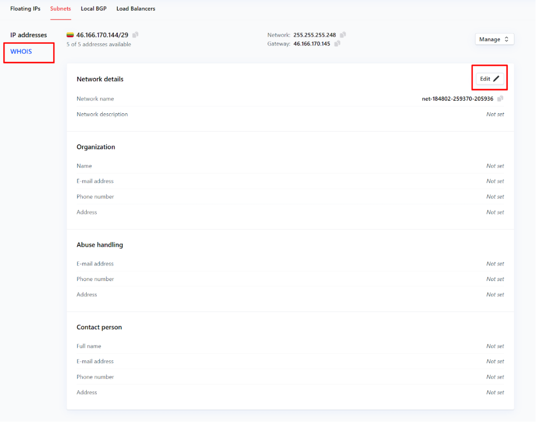Click the Abuse handling E-mail 'Not set' value

(494, 264)
